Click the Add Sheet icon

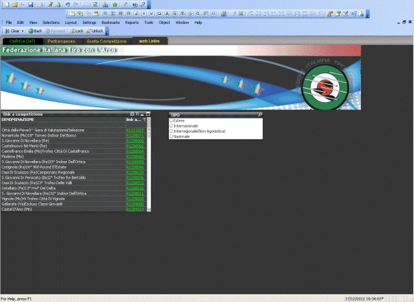(x=72, y=14)
